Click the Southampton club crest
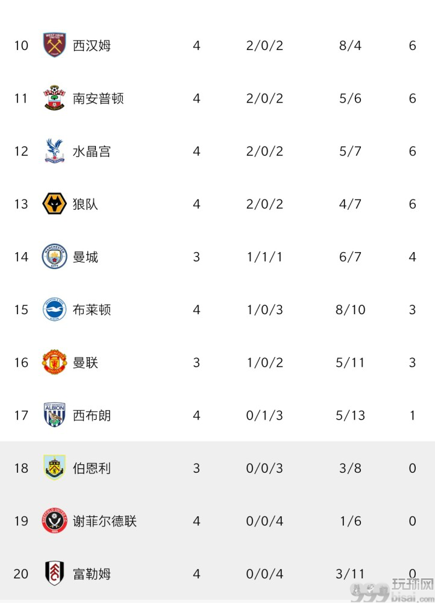This screenshot has height=603, width=435. pos(54,98)
